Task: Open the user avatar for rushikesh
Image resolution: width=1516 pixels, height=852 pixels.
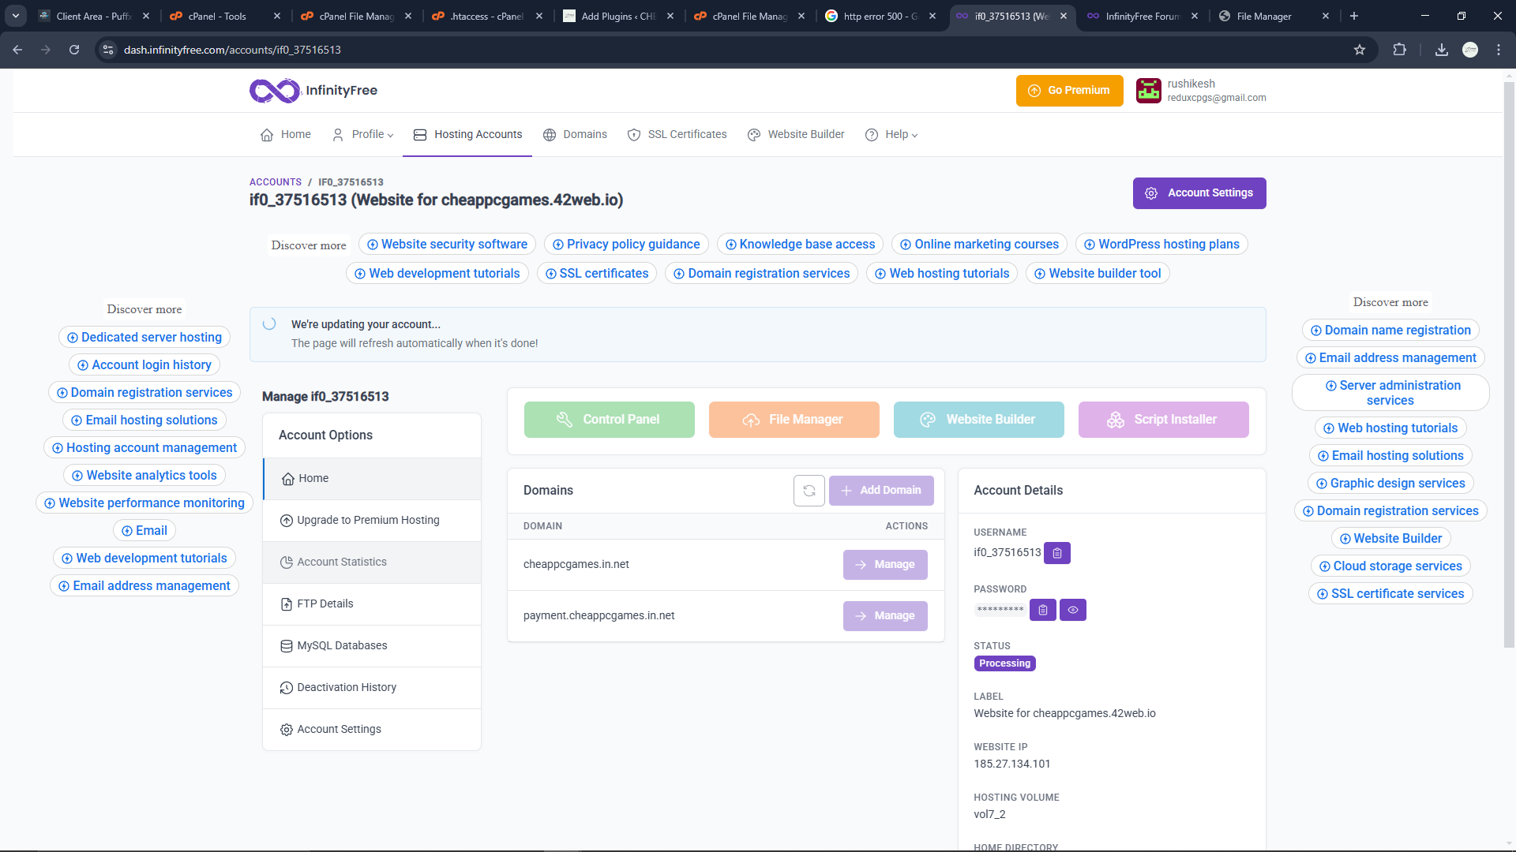Action: pyautogui.click(x=1148, y=91)
